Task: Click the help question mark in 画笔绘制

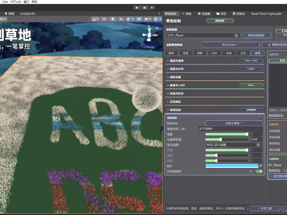Action: (x=260, y=118)
